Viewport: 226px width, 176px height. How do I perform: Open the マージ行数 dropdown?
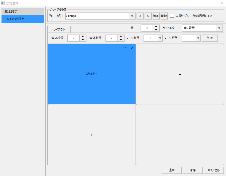198,38
